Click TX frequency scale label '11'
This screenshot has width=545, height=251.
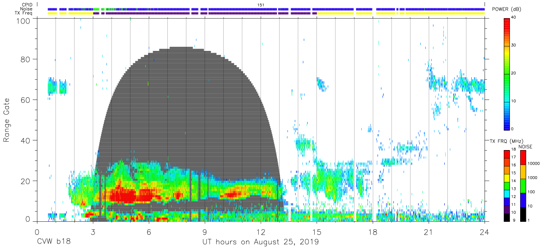coord(514,205)
